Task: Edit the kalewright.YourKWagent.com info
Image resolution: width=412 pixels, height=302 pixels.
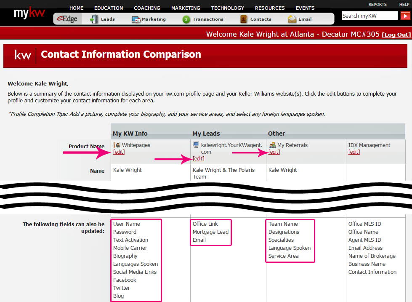Action: click(198, 159)
